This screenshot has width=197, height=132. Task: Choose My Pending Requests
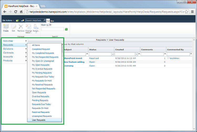pyautogui.click(x=42, y=73)
